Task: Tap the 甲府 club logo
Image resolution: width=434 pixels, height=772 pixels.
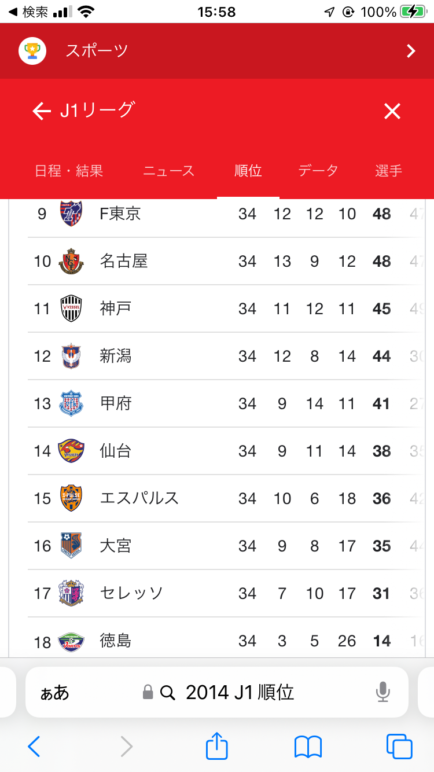Action: pos(72,404)
